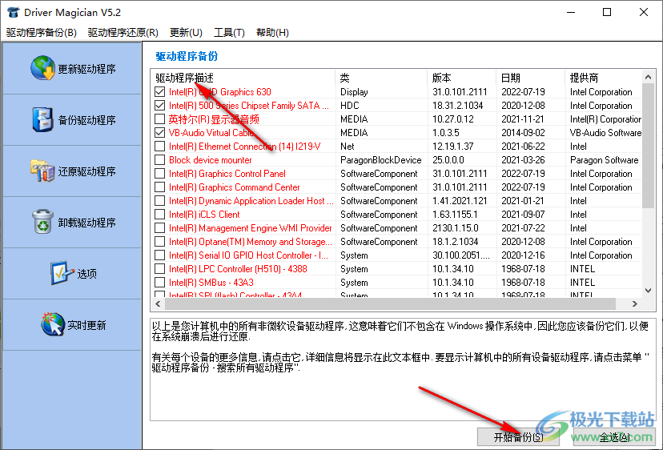The height and width of the screenshot is (450, 663).
Task: Click the list's scroll up arrow
Action: [649, 77]
